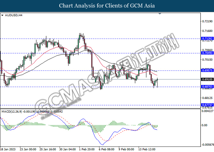The width and height of the screenshot is (214, 152).
Task: Click the 6 Feb 08:00 time label
Action: [107, 149]
